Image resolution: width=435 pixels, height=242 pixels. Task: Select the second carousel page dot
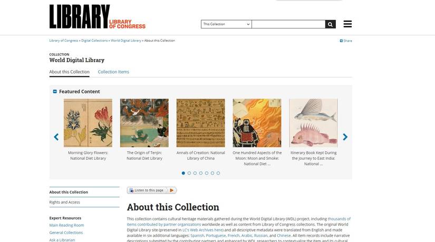coord(189,173)
